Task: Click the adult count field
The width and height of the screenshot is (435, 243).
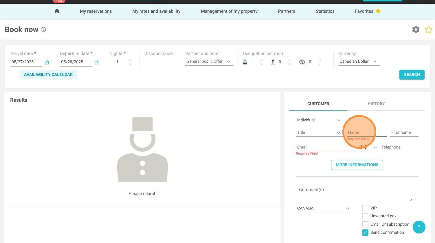Action: click(252, 62)
